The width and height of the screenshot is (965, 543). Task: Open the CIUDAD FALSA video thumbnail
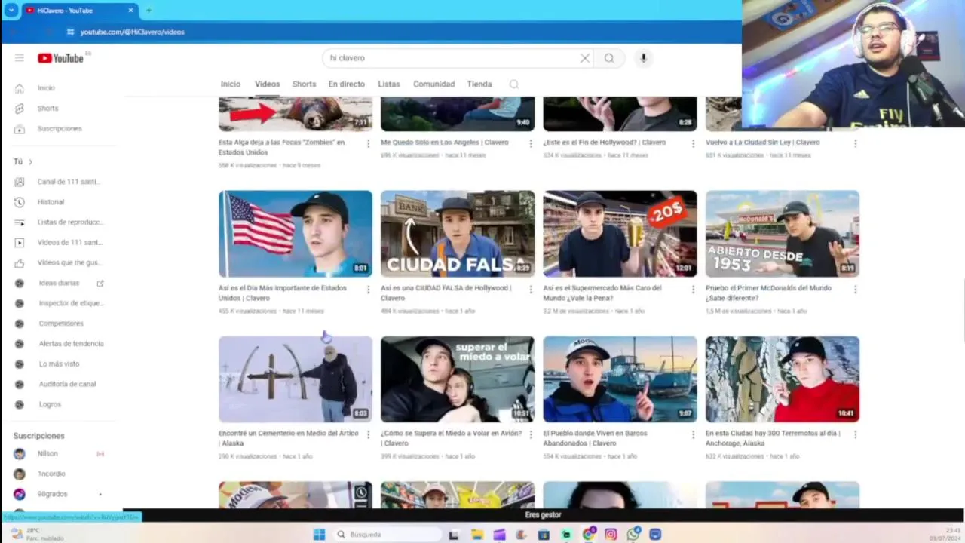coord(458,234)
